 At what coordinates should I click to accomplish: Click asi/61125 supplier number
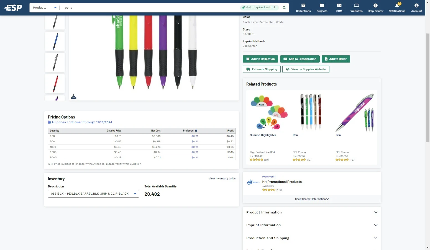(x=268, y=186)
